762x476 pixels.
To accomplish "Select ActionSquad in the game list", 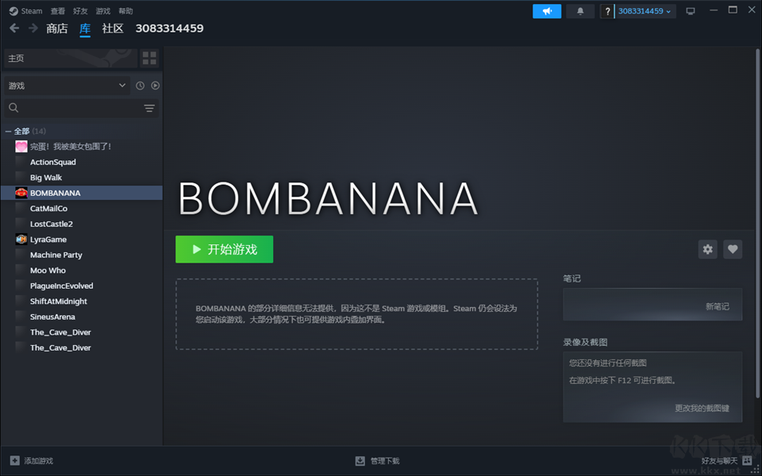I will tap(53, 162).
